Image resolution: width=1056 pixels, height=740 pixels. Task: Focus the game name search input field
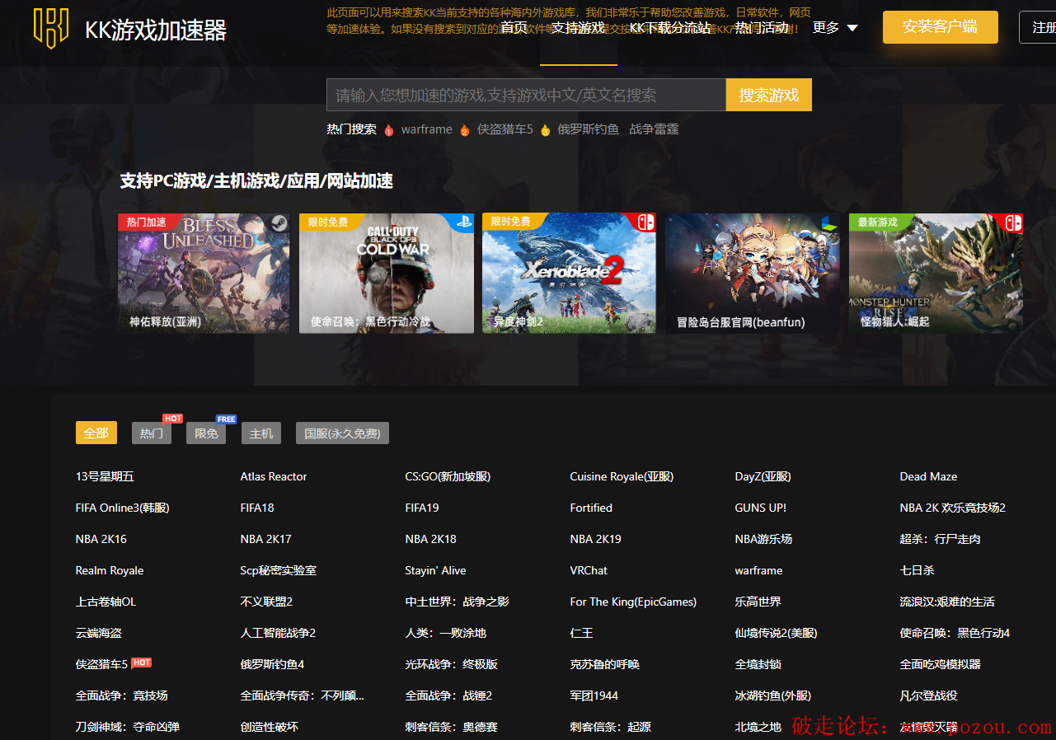tap(526, 95)
